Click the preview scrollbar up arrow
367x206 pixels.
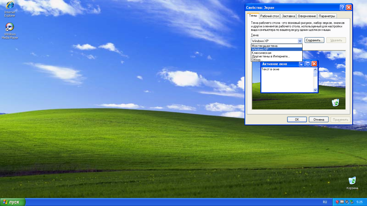point(315,69)
